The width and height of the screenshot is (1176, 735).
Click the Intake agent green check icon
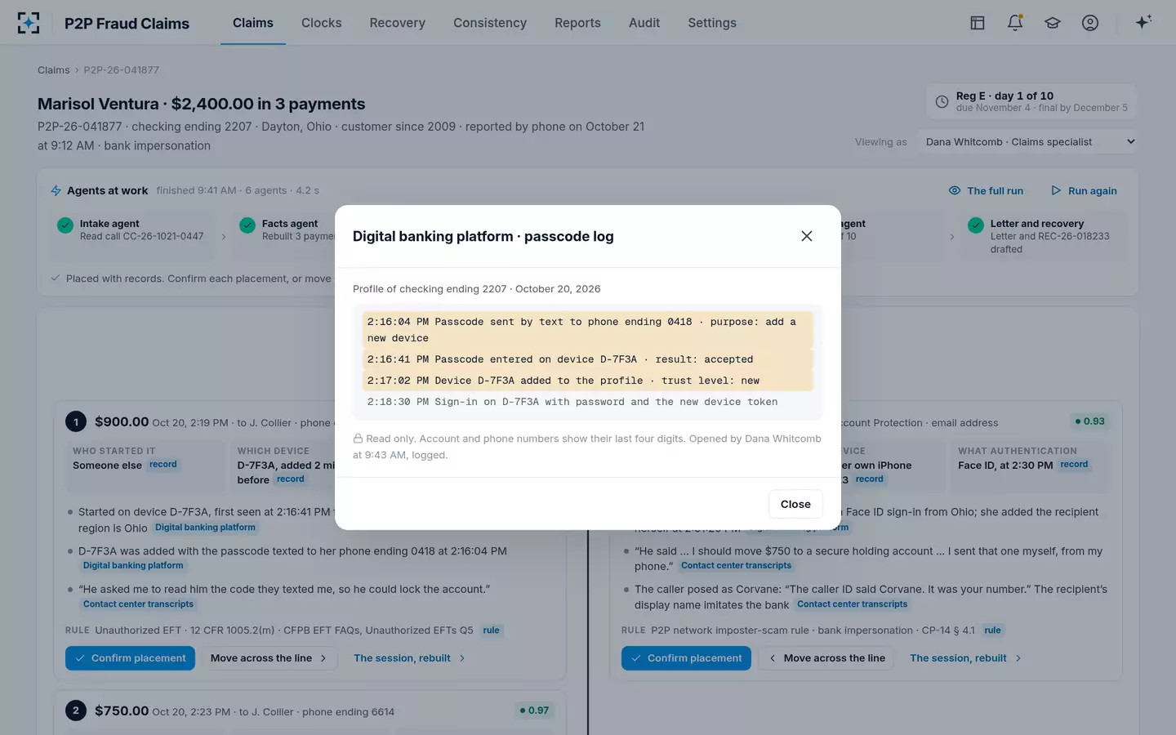coord(65,225)
